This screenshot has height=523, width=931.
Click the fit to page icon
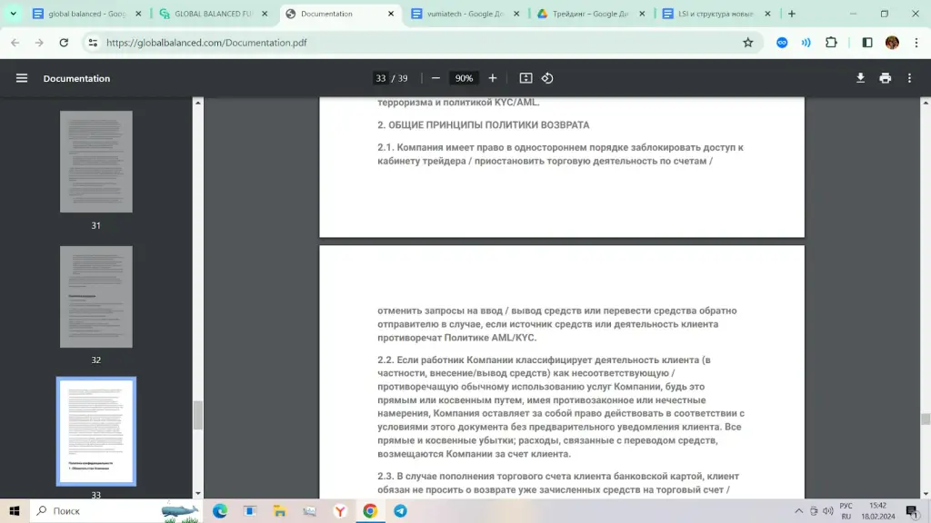(526, 78)
